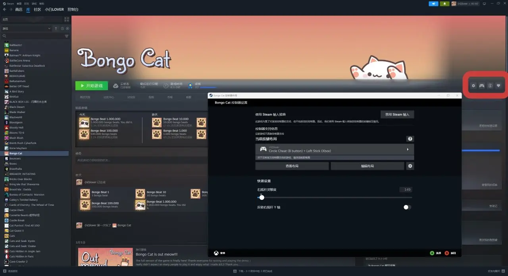Click the green notification bell icon
Screen dimensions: 508x276
(x=444, y=4)
